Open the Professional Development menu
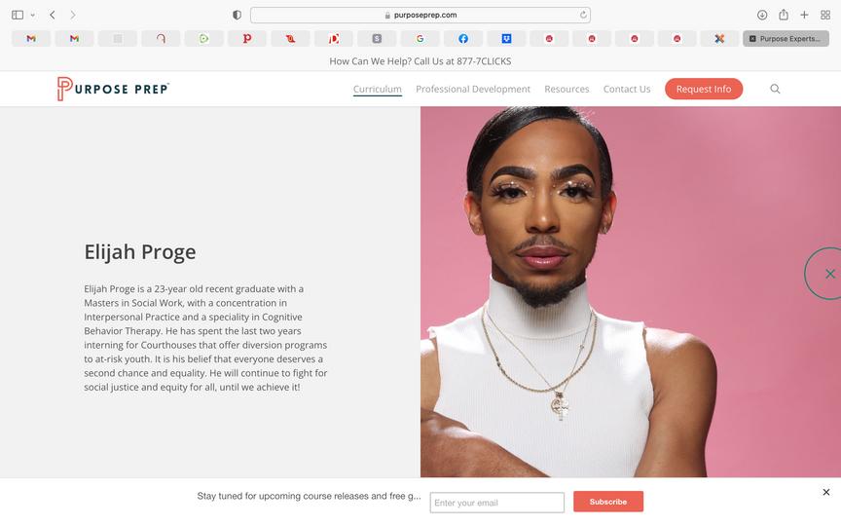The image size is (841, 526). 472,89
